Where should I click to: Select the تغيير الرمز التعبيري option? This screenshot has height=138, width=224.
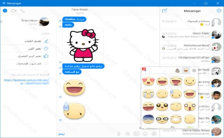pyautogui.click(x=29, y=56)
